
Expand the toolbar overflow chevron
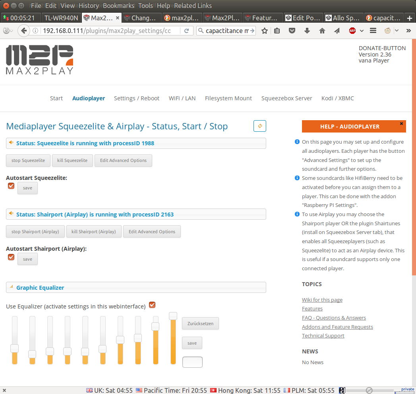point(408,31)
